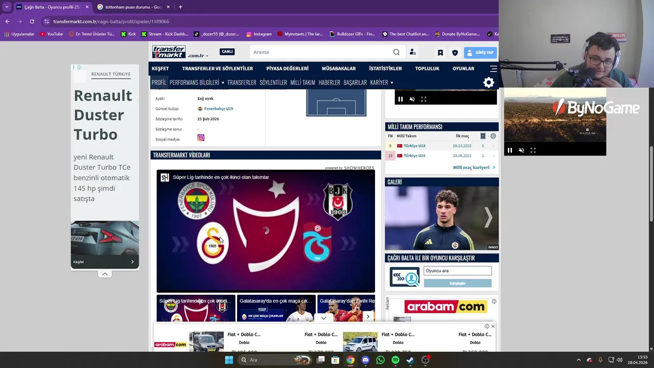The image size is (654, 368).
Task: Click the shield icon in site header
Action: pos(455,52)
